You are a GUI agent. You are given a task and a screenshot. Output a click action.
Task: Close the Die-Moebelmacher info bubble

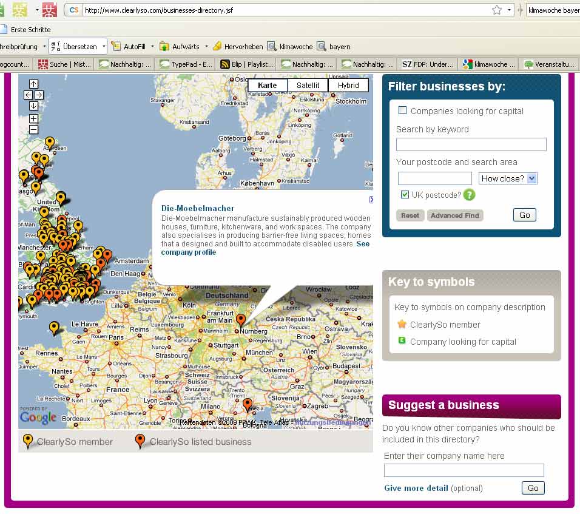click(x=371, y=200)
